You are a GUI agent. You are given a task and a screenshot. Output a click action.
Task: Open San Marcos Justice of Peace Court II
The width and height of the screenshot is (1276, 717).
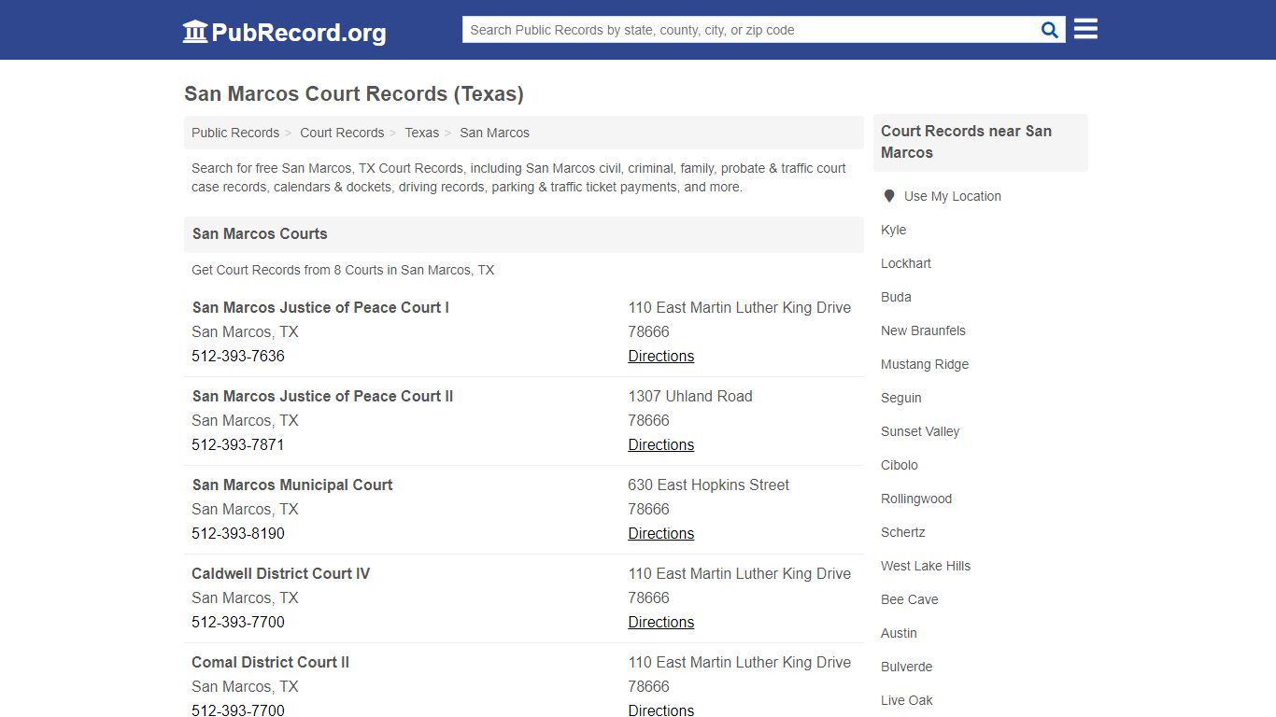(322, 396)
